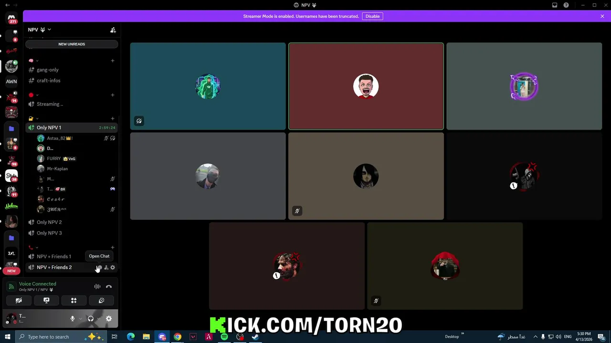The image size is (611, 343).
Task: Open File Explorer from the taskbar
Action: pyautogui.click(x=146, y=337)
